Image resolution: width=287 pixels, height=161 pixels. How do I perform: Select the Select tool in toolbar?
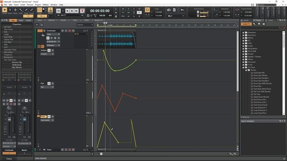coord(10,10)
